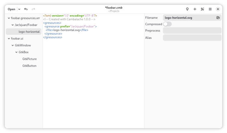Collapse the GtkWindow tree node

click(x=12, y=45)
